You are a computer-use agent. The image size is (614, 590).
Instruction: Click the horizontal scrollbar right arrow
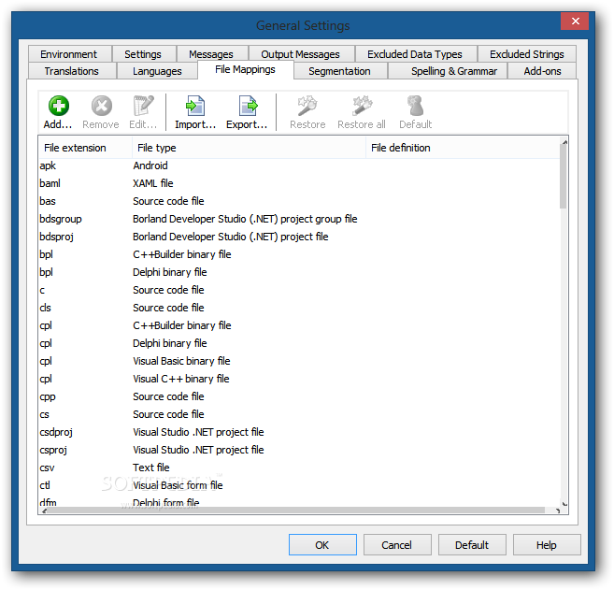tap(557, 511)
